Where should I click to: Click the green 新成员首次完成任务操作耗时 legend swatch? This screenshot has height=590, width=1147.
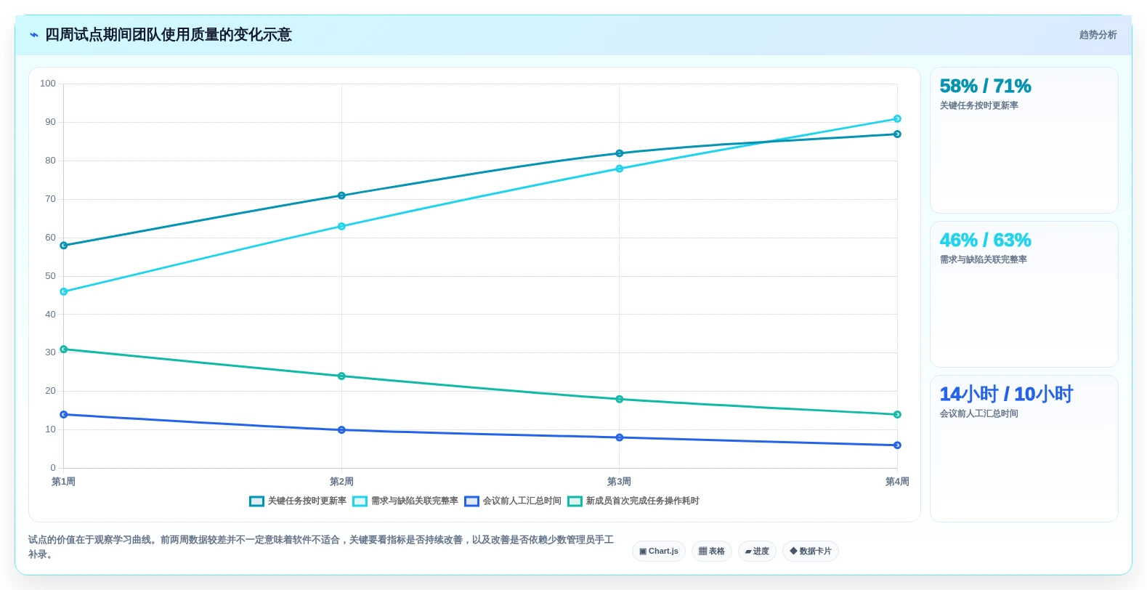[x=575, y=501]
